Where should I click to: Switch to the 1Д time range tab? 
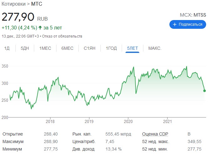pyautogui.click(x=7, y=48)
